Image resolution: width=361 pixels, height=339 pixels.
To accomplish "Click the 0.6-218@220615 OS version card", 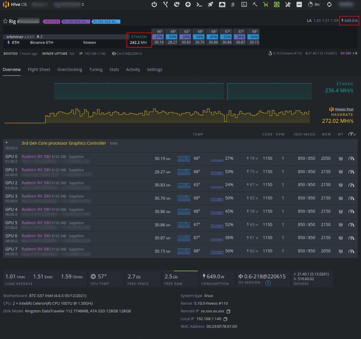I will (x=263, y=279).
